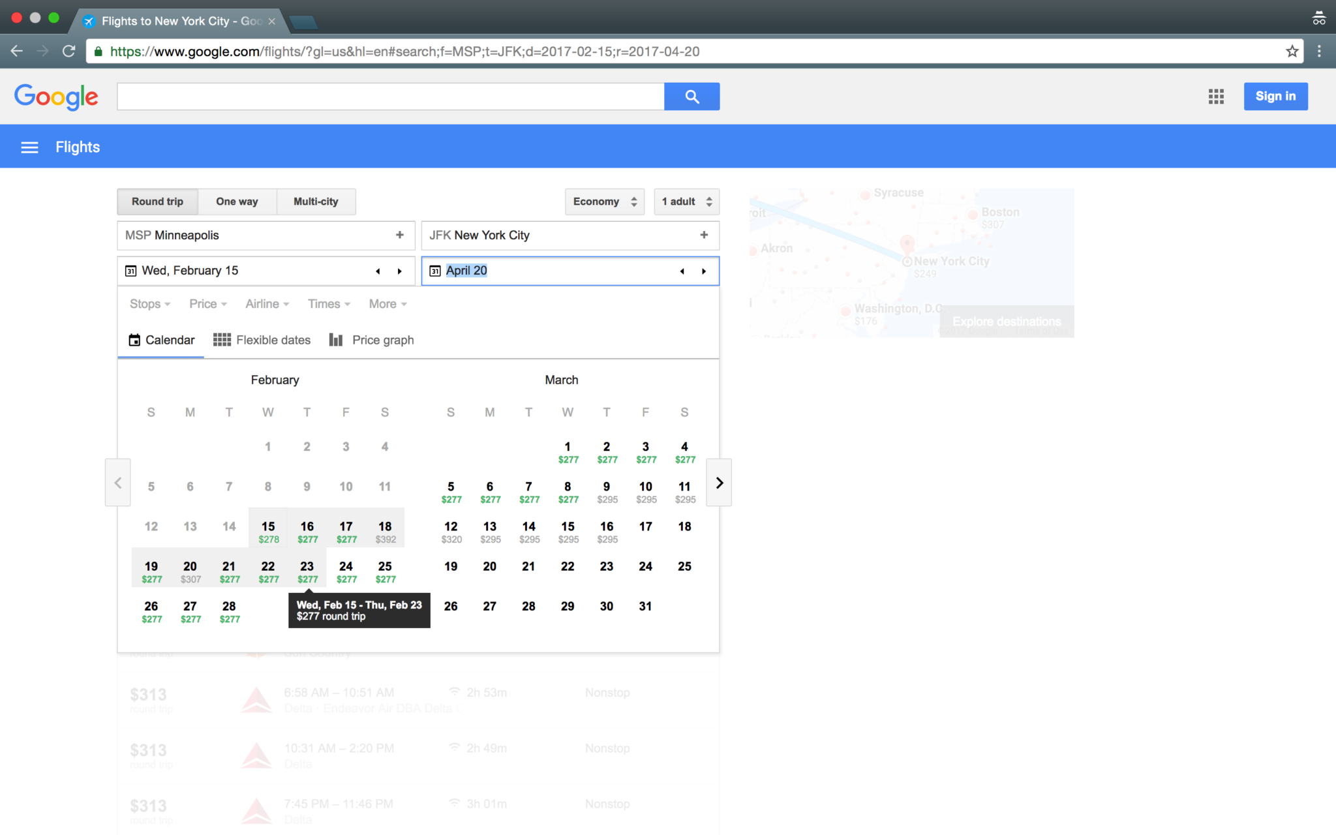Image resolution: width=1336 pixels, height=835 pixels.
Task: Switch to the Calendar tab
Action: 161,340
